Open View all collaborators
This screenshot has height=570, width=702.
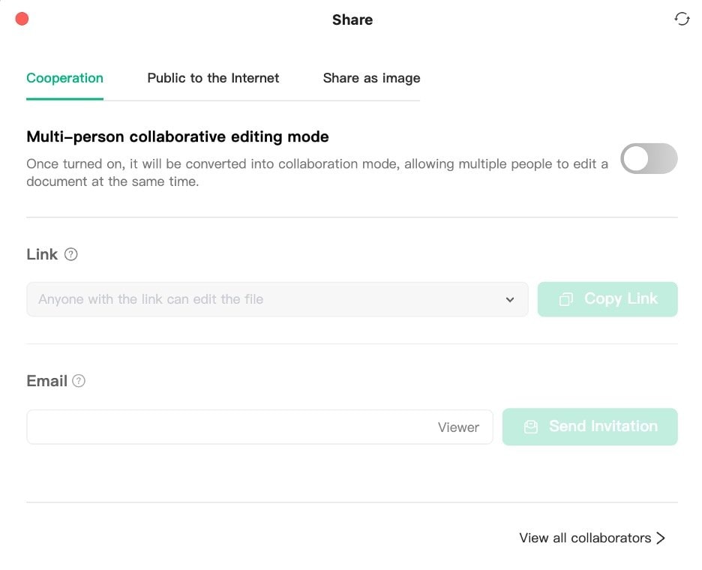pyautogui.click(x=585, y=538)
